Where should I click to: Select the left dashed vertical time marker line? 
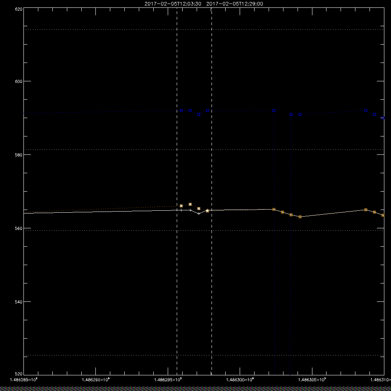[177, 192]
